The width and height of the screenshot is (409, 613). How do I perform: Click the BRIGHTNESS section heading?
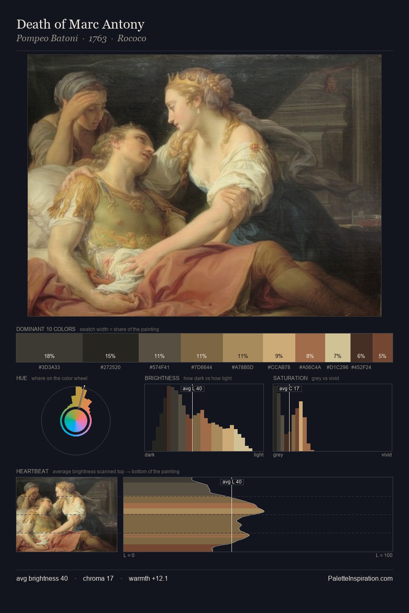[x=162, y=378]
